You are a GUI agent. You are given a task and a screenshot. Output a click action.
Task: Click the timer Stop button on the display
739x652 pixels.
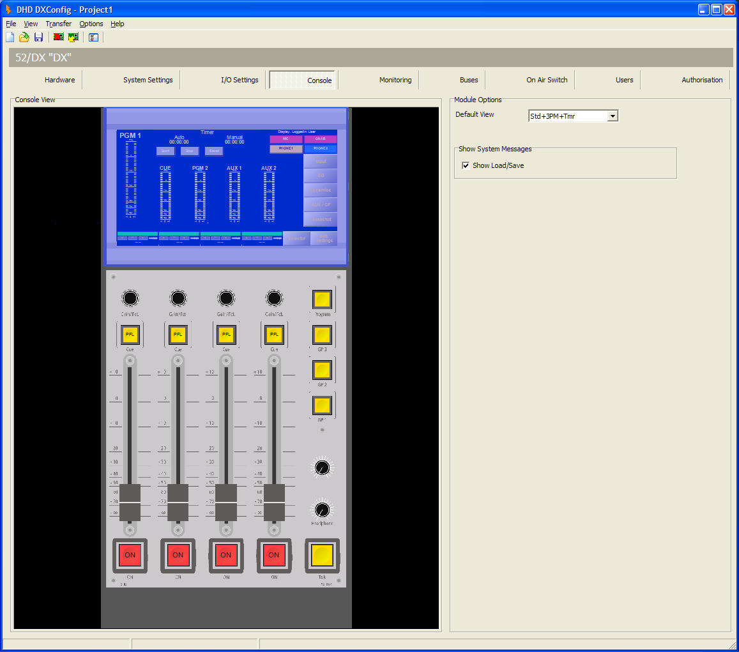pos(190,151)
